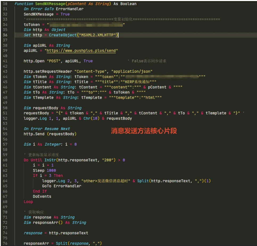Viewport: 257px width, 246px height.
Task: Click the http.Send (requestBody) line
Action: [50, 134]
